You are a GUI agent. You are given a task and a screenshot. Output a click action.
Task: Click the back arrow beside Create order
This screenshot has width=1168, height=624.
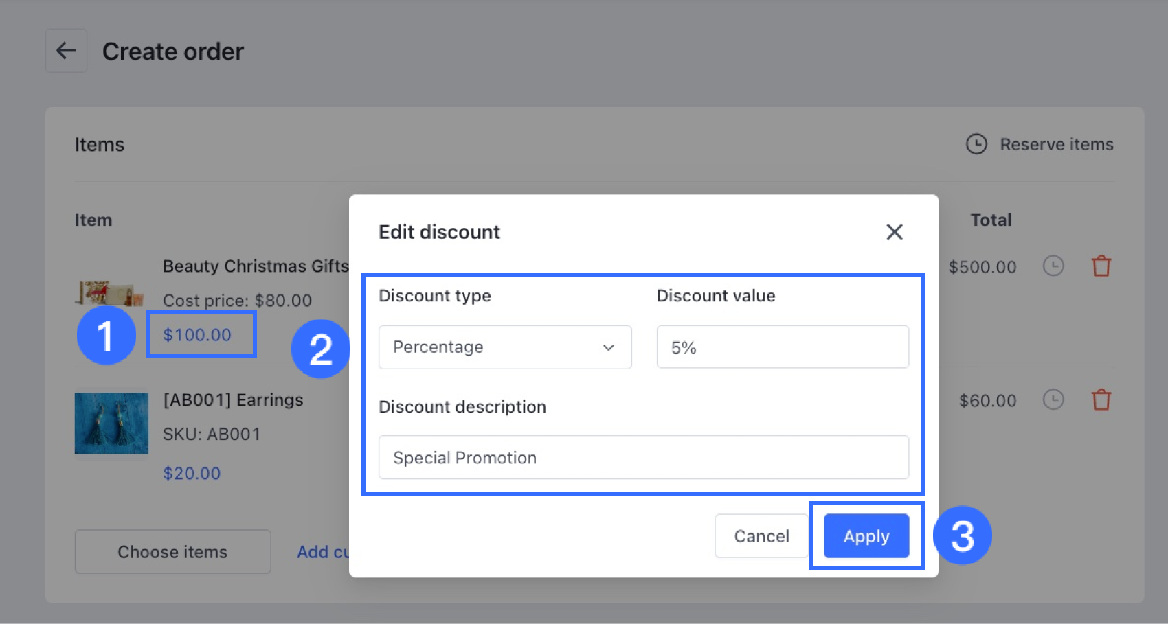[66, 51]
